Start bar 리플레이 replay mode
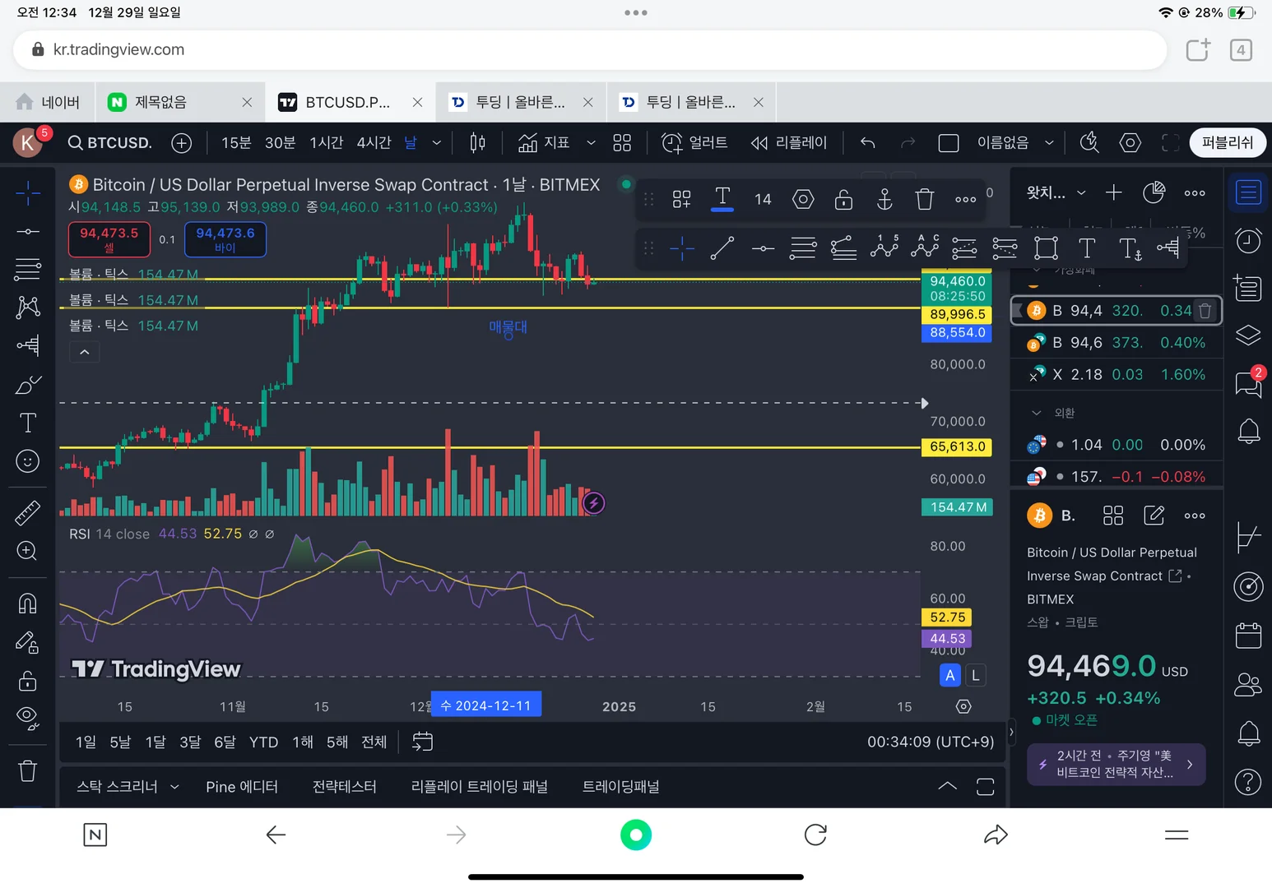 click(x=788, y=143)
